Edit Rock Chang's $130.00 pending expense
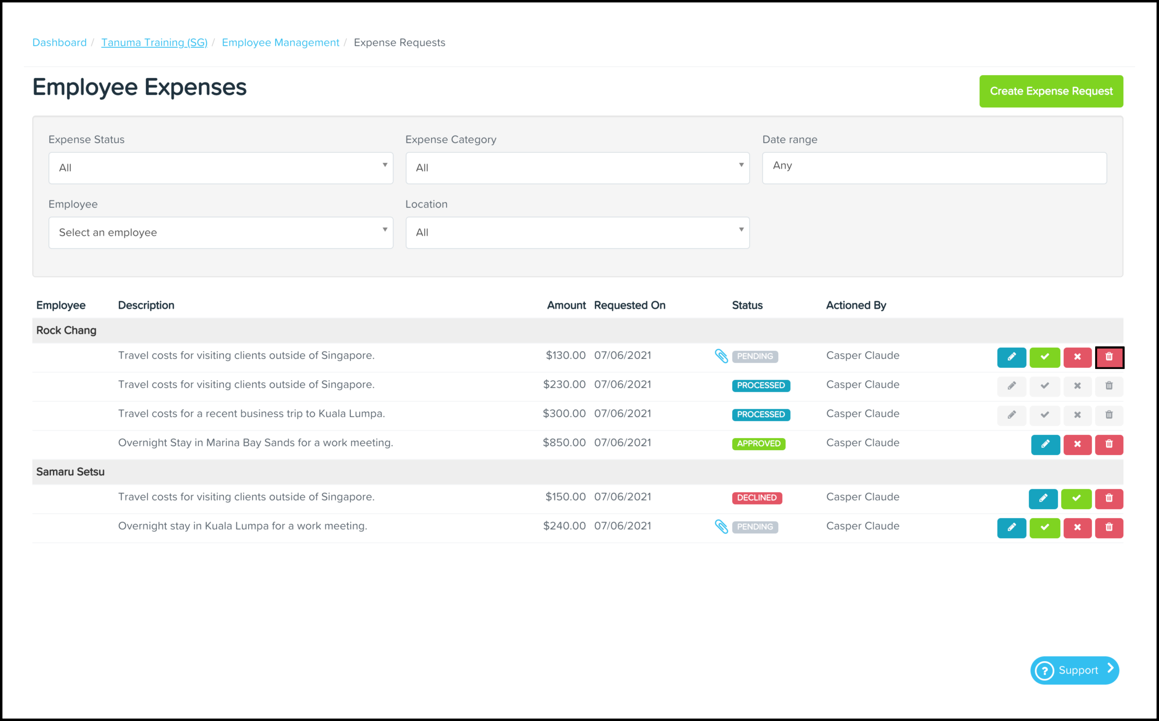Viewport: 1159px width, 721px height. pos(1011,357)
